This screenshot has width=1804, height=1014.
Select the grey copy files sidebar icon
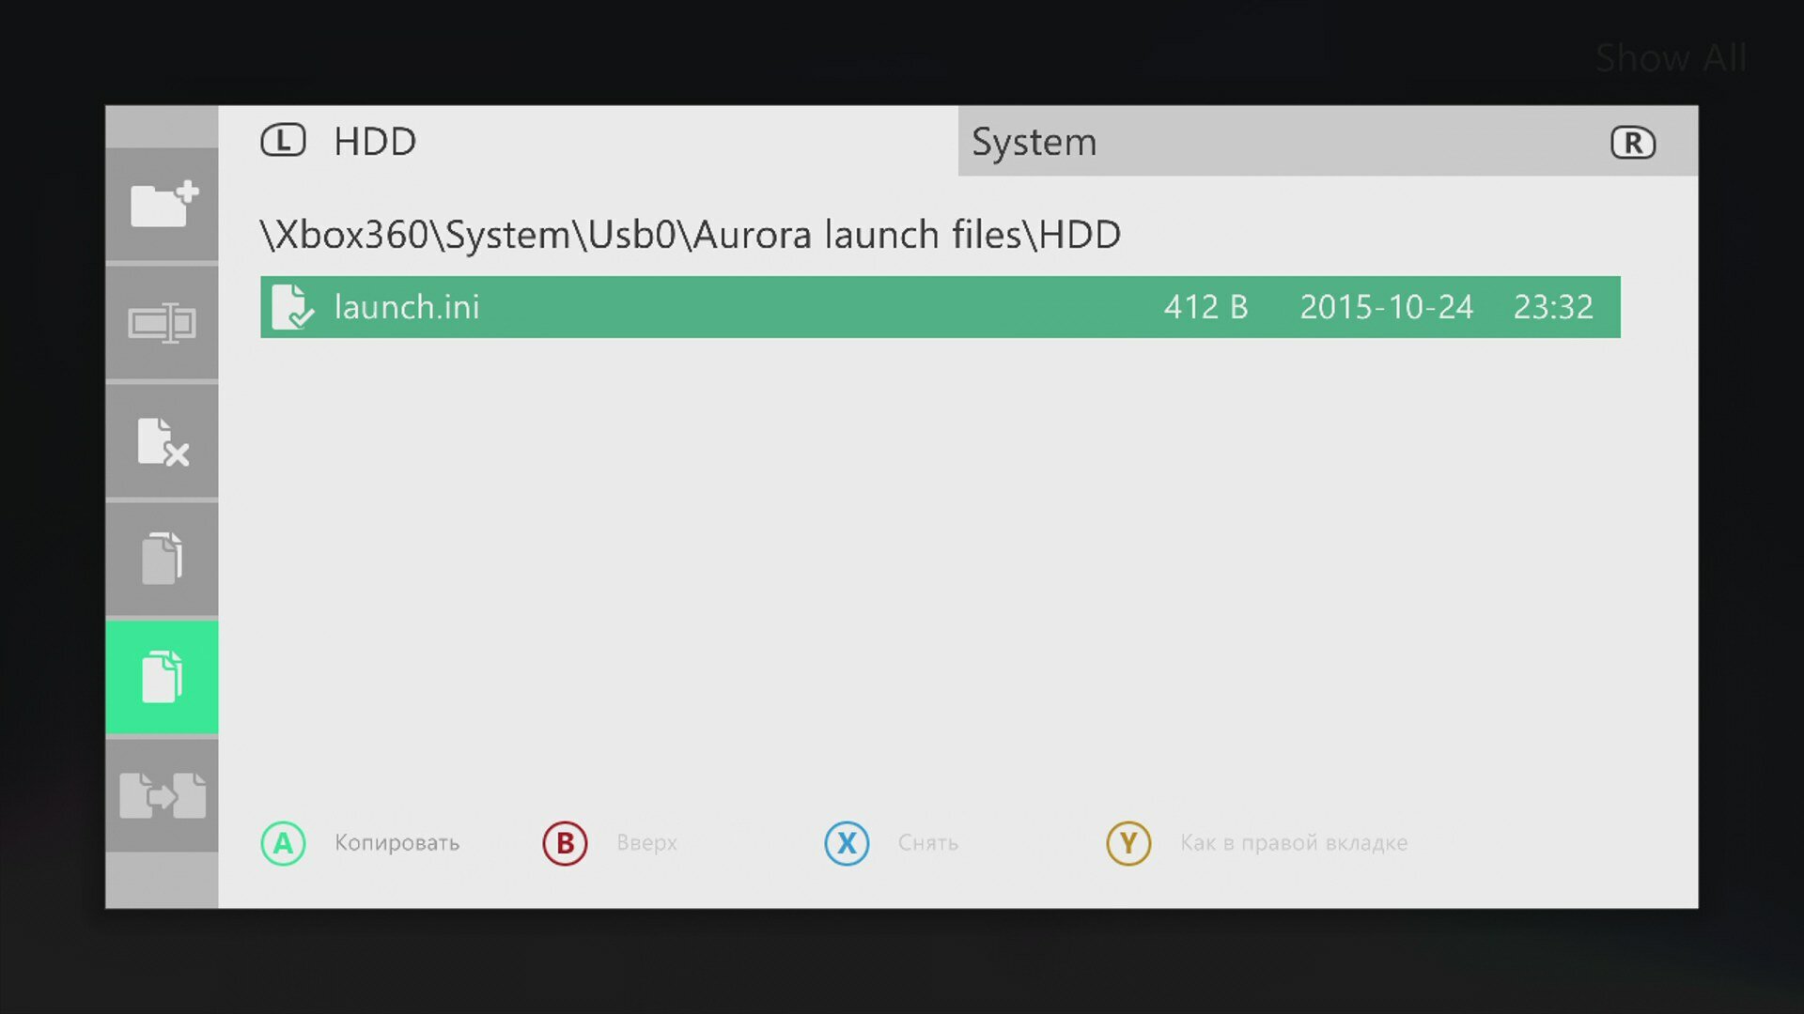[x=163, y=559]
